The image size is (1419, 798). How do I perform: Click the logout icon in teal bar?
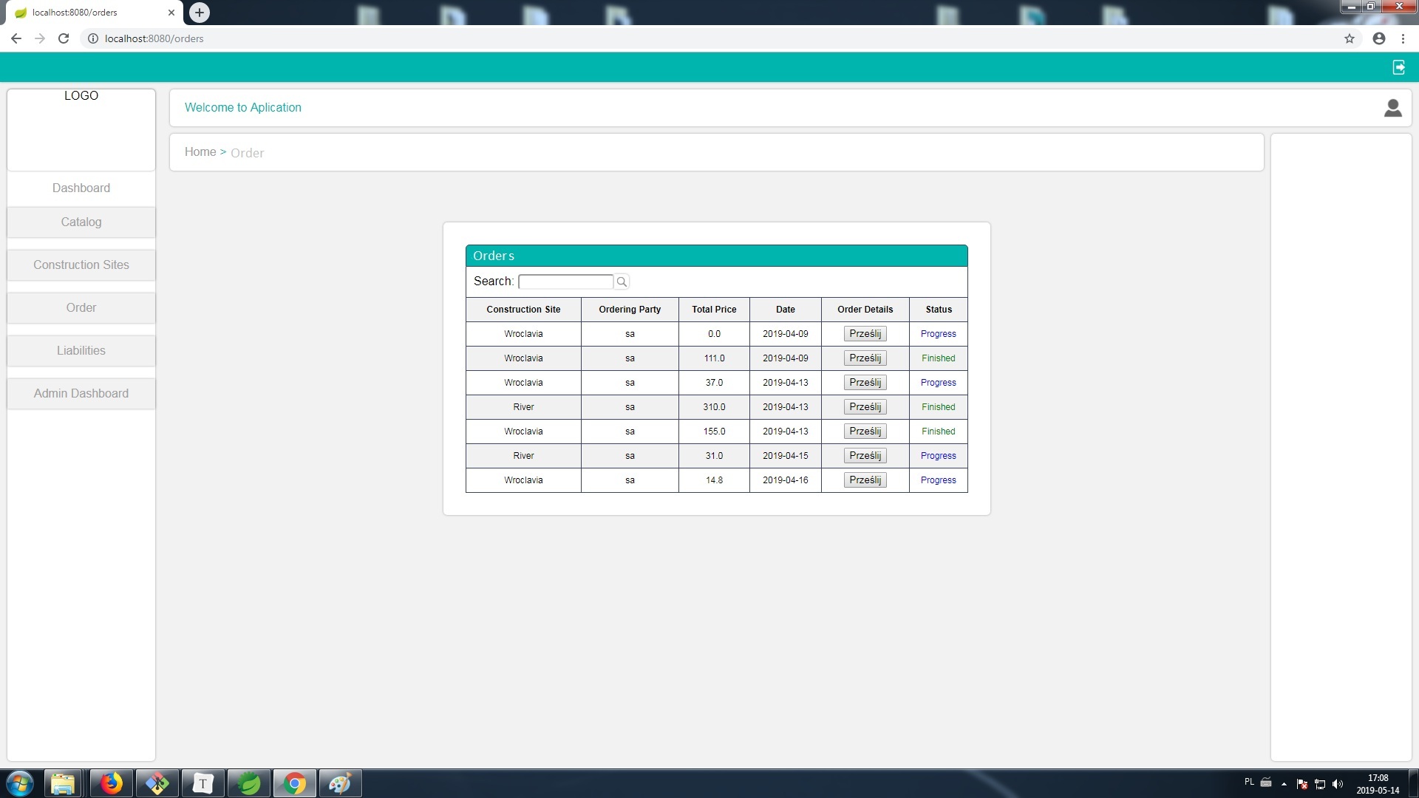pos(1398,67)
